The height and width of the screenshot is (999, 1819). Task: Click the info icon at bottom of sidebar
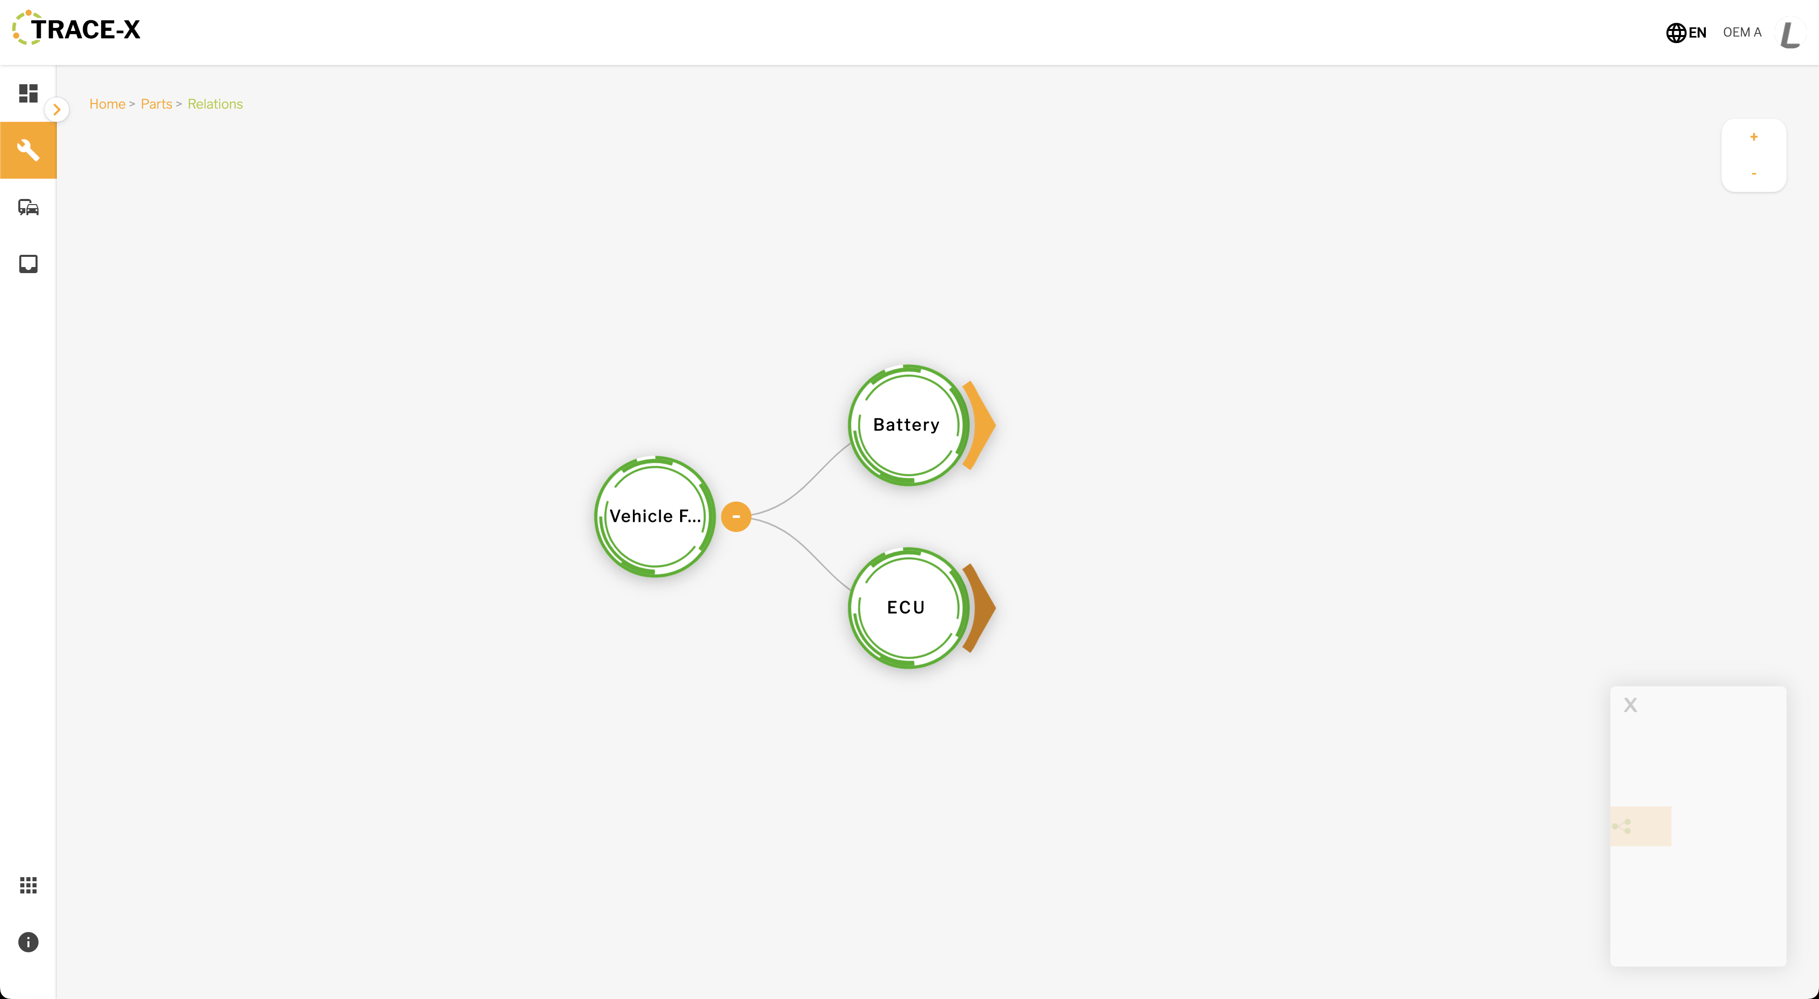tap(27, 943)
